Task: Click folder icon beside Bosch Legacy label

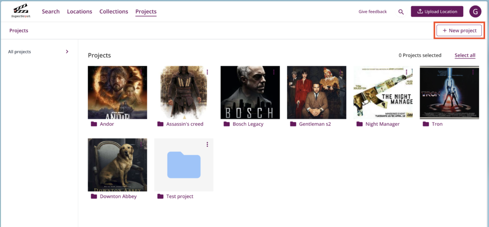Action: [227, 124]
